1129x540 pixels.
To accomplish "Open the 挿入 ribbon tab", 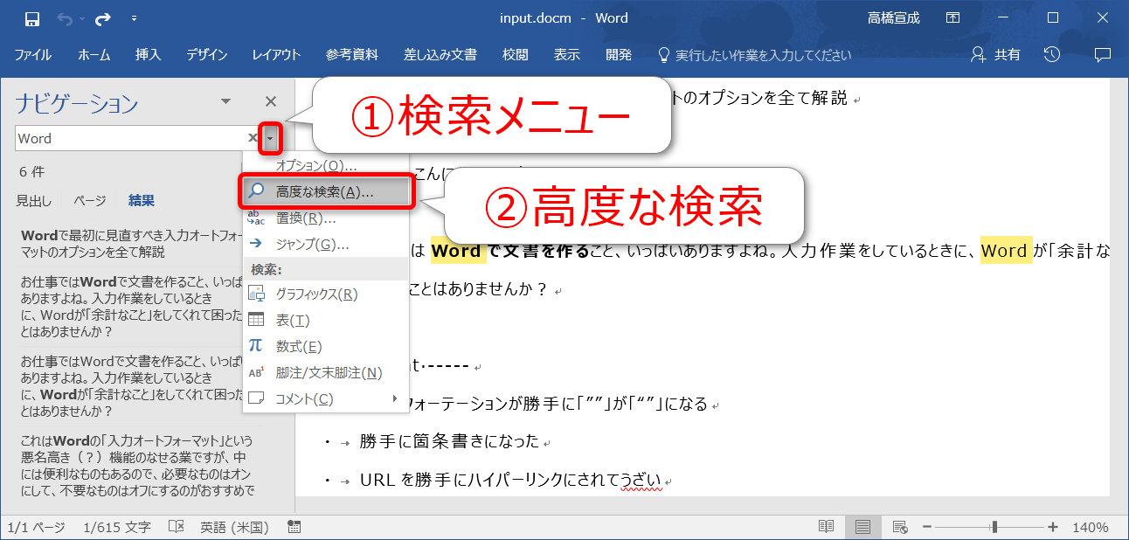I will point(149,55).
